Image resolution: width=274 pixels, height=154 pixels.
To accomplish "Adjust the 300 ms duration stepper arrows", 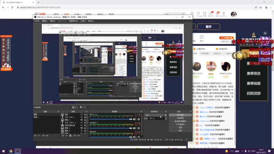I will [166, 118].
